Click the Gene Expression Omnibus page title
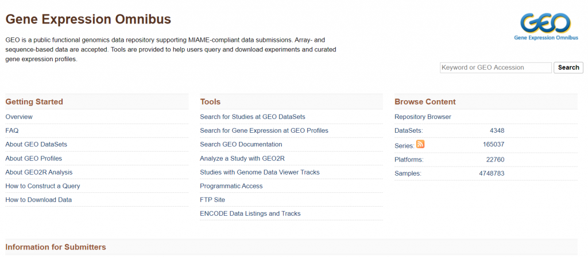The image size is (588, 257). pos(88,19)
